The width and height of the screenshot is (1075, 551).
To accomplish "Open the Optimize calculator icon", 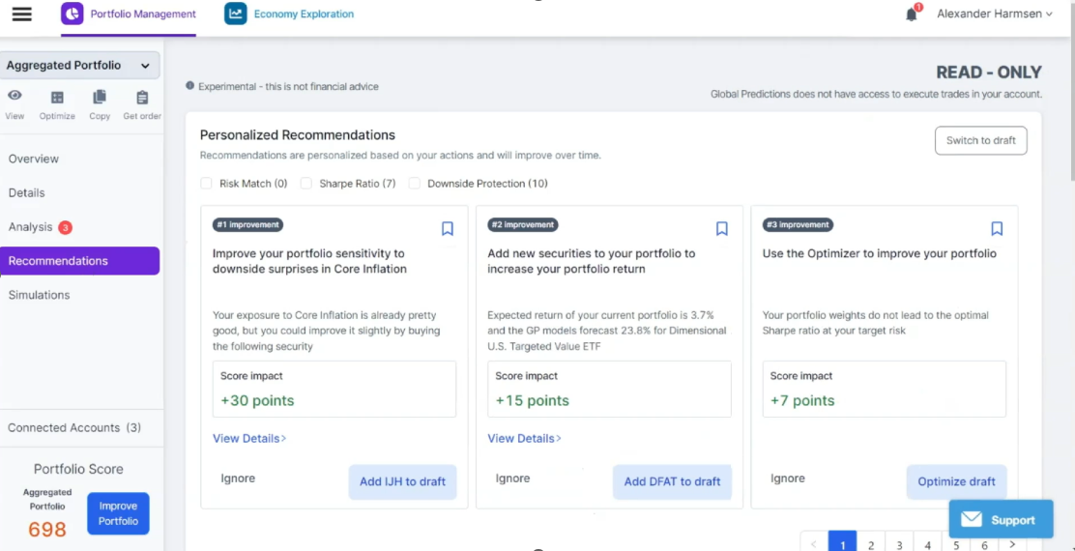I will click(57, 98).
